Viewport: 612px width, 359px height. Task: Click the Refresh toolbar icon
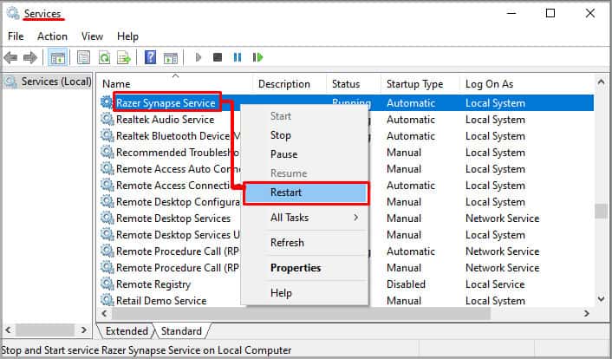pos(104,58)
